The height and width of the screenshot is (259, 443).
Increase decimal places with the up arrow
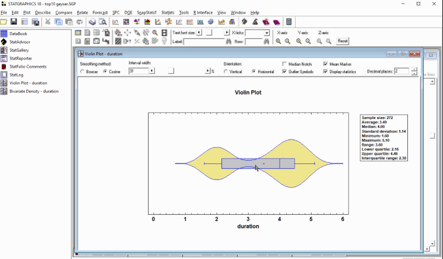(x=414, y=69)
